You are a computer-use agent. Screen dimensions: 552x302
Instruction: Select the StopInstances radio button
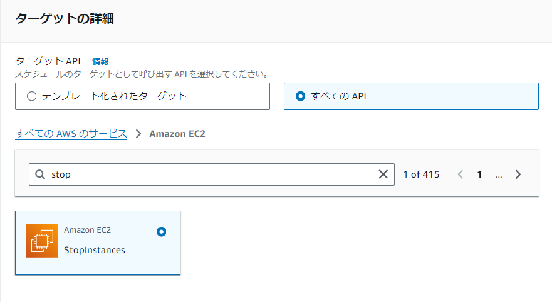[161, 232]
